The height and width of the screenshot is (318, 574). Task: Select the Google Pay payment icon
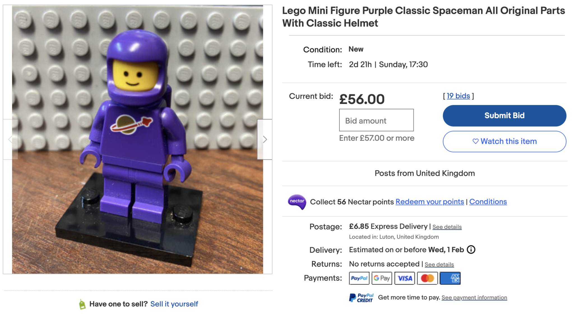pos(382,278)
